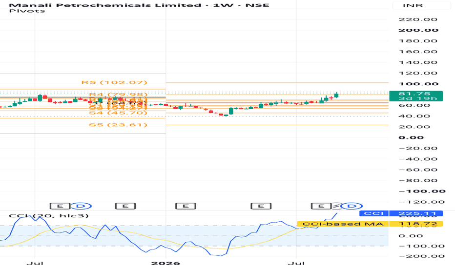Click the 100.00 level on the price scale

[418, 84]
